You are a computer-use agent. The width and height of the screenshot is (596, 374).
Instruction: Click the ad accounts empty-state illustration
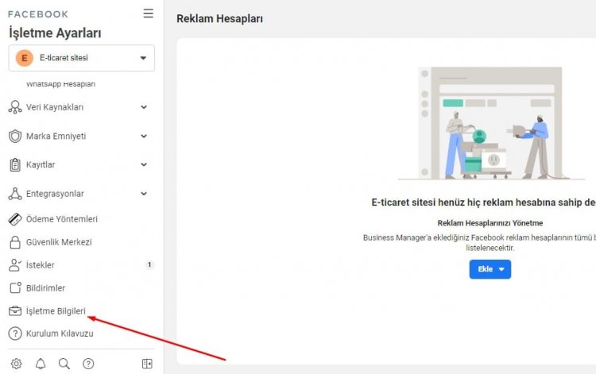[x=490, y=123]
